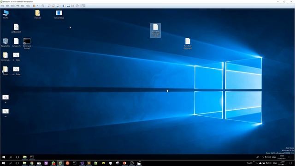Select the blue app icon beside the malware folder

[59, 14]
